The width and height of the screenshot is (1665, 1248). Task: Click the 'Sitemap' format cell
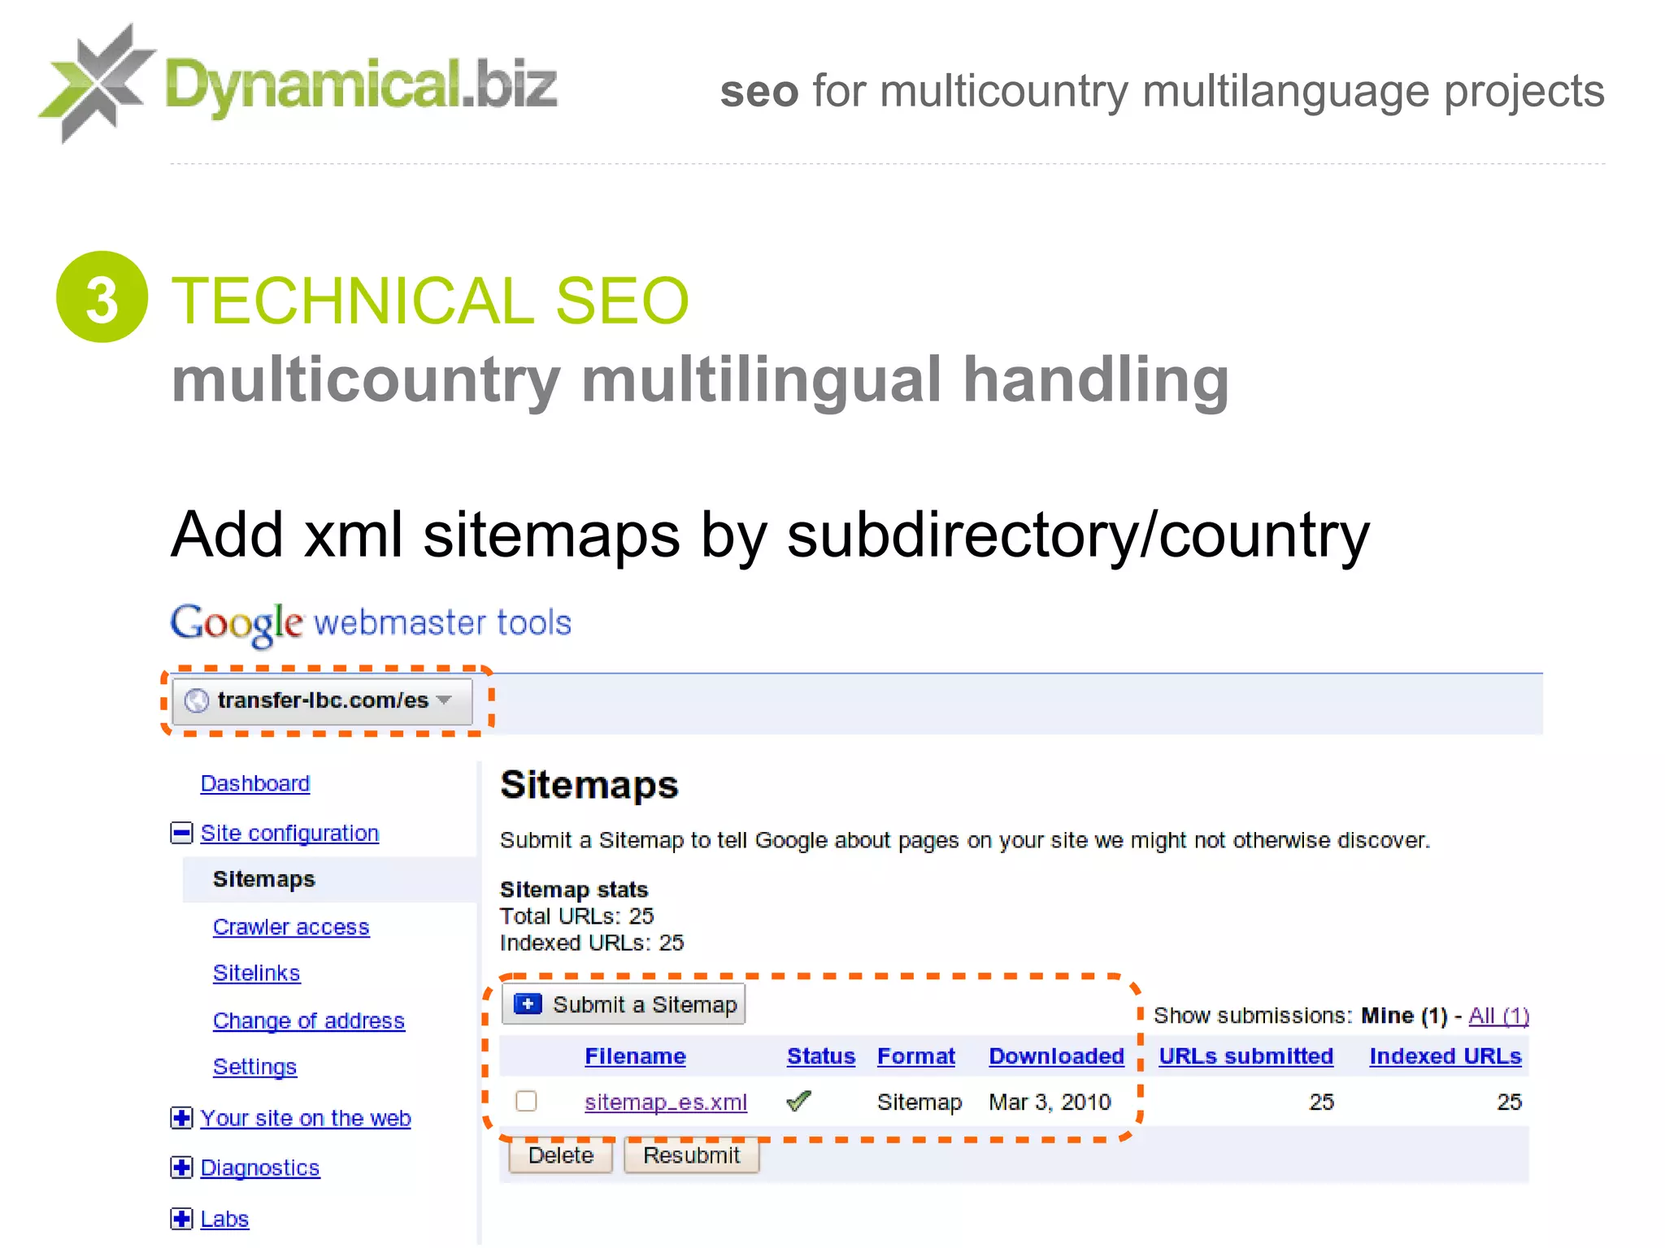[x=919, y=1102]
